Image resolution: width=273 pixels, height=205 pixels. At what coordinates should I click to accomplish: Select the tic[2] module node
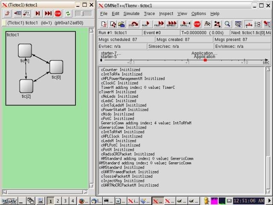26,86
